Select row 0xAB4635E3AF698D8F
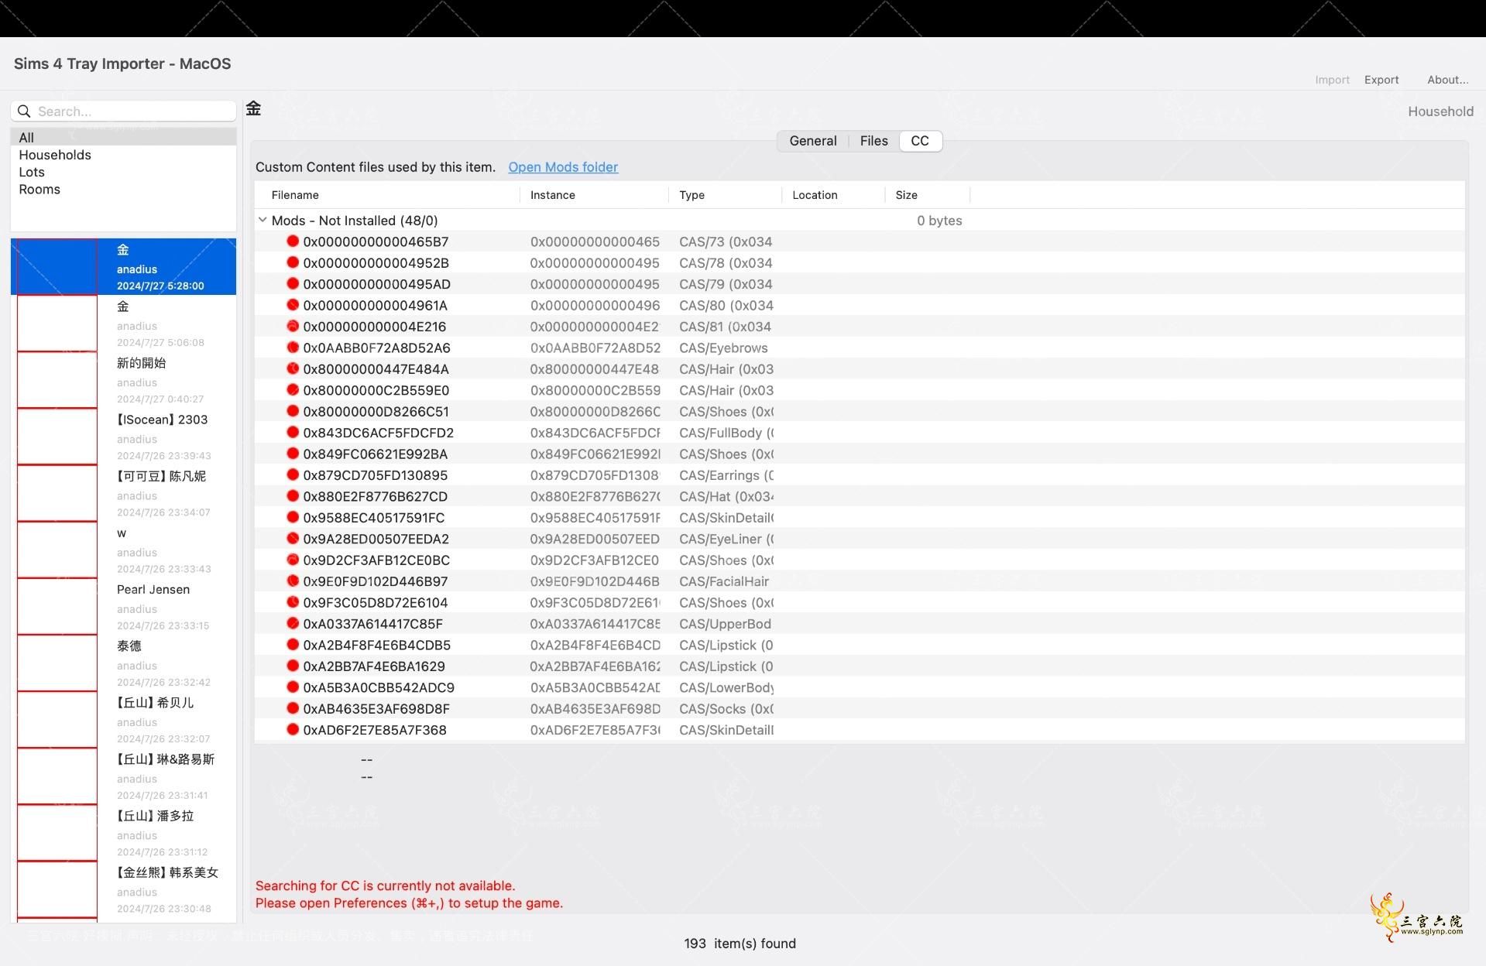Screen dimensions: 1486x966 tap(859, 708)
